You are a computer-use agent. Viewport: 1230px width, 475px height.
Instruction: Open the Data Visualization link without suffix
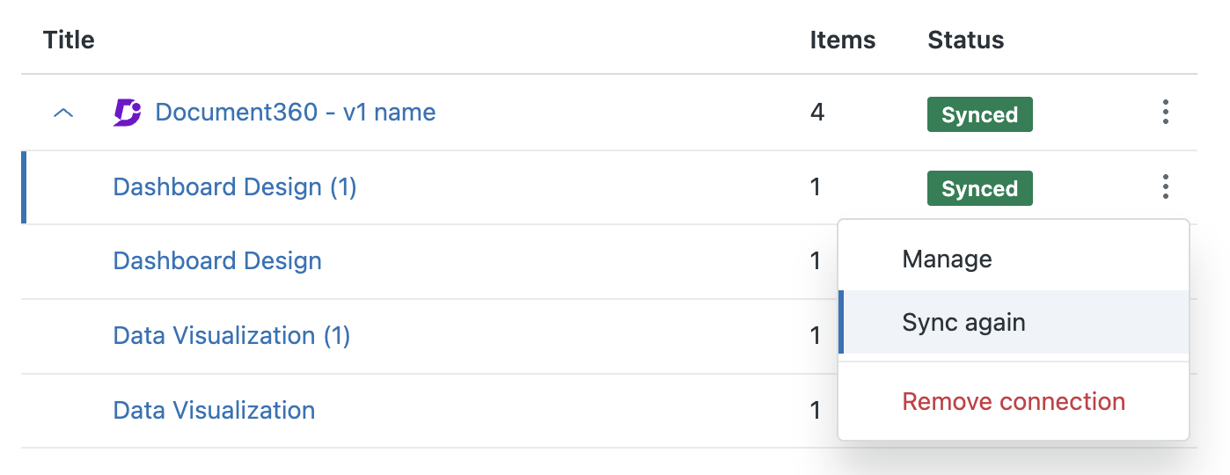214,411
